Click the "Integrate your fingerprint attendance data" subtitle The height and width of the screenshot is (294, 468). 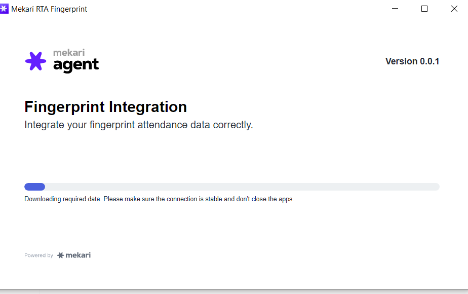[x=138, y=125]
